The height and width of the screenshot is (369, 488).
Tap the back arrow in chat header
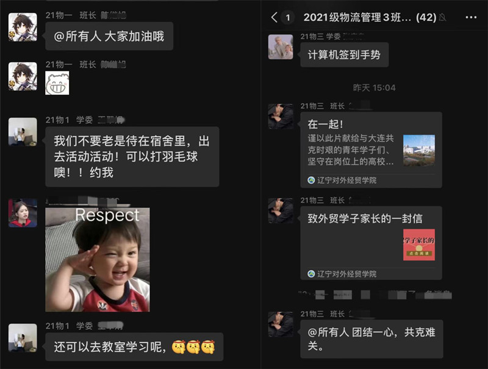274,18
